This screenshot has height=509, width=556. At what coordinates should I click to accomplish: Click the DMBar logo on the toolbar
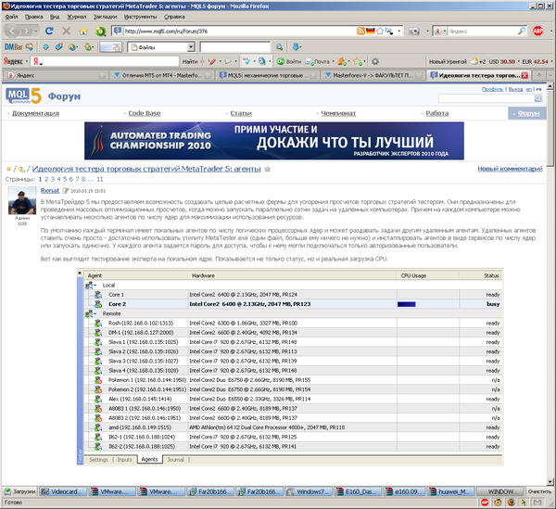[14, 45]
